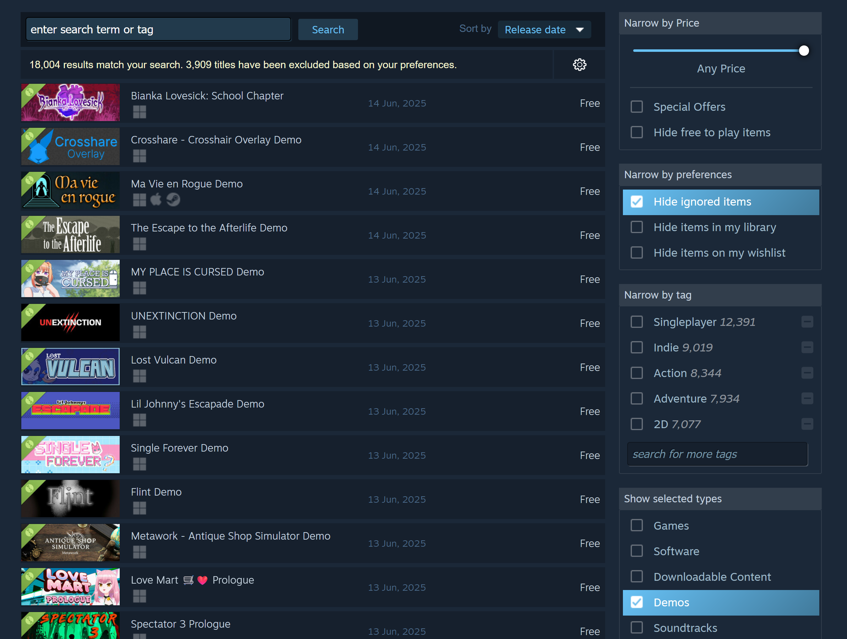Click Windows icon under Lost Vulcan Demo

tap(139, 376)
